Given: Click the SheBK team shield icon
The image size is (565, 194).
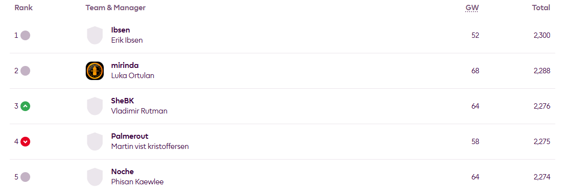Looking at the screenshot, I should point(94,106).
